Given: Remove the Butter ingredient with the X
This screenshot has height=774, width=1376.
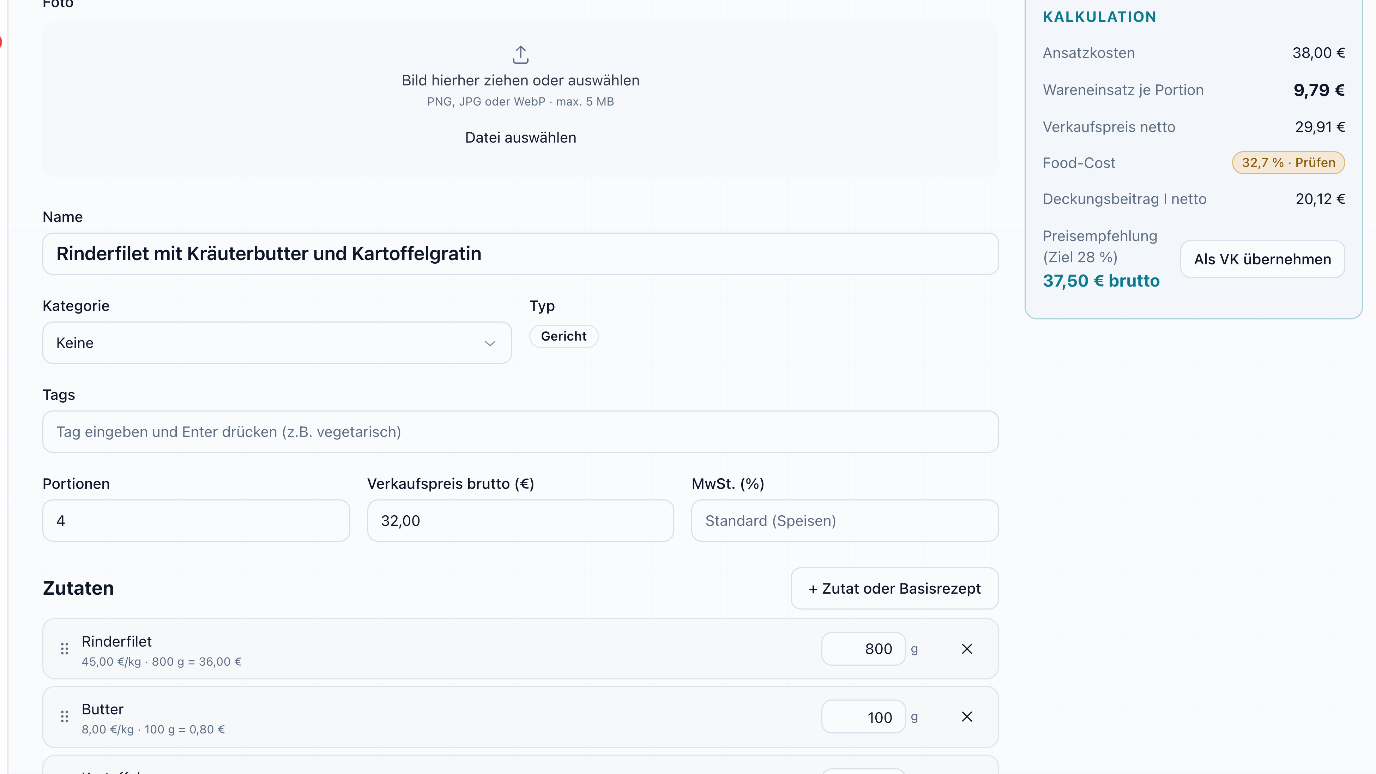Looking at the screenshot, I should (967, 716).
